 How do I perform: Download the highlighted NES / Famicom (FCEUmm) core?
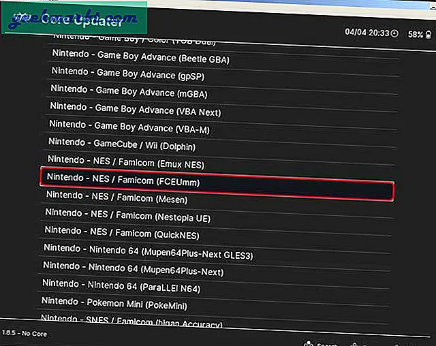coord(217,184)
